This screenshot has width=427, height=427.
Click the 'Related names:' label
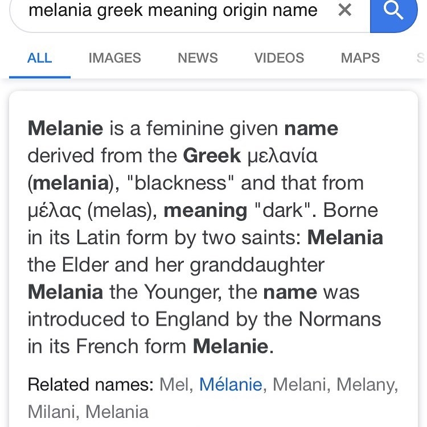click(x=91, y=384)
